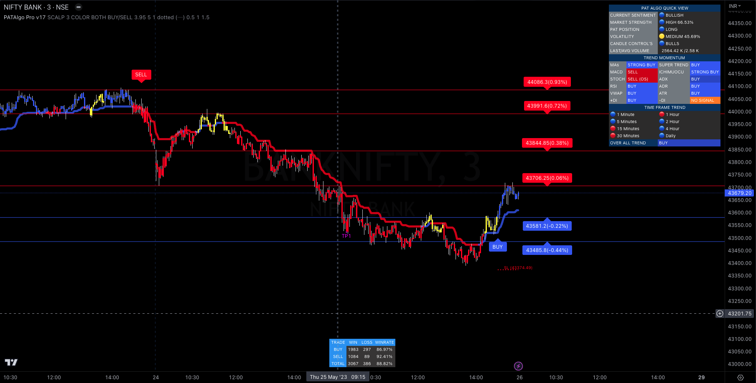Select level label 43844.85(0.38%)
This screenshot has height=383, width=756.
tap(547, 143)
